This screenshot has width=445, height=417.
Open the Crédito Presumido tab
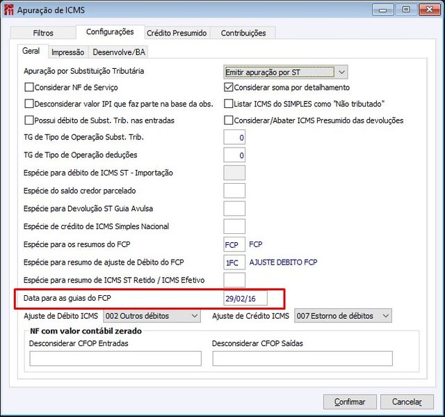pos(177,33)
